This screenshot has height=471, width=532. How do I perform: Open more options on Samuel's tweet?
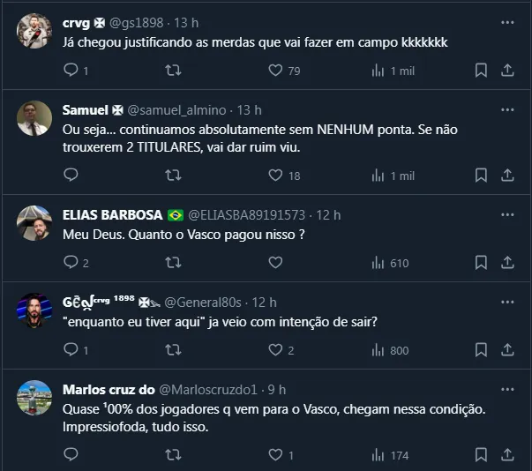(507, 110)
